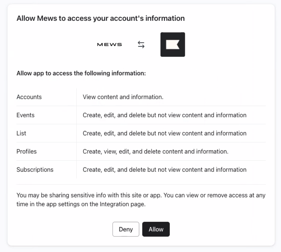Image resolution: width=281 pixels, height=252 pixels.
Task: Select the Profiles permission label
Action: coord(27,152)
